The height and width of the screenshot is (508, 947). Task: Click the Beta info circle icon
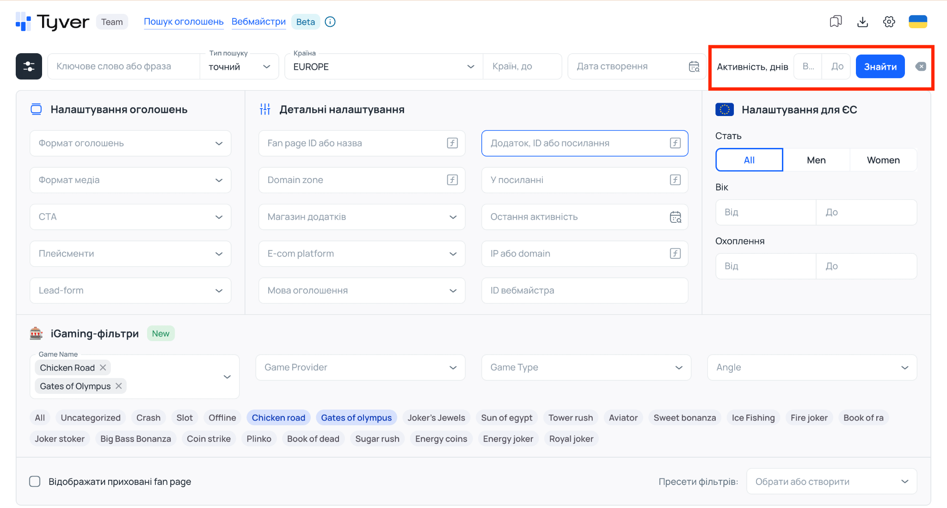tap(330, 22)
